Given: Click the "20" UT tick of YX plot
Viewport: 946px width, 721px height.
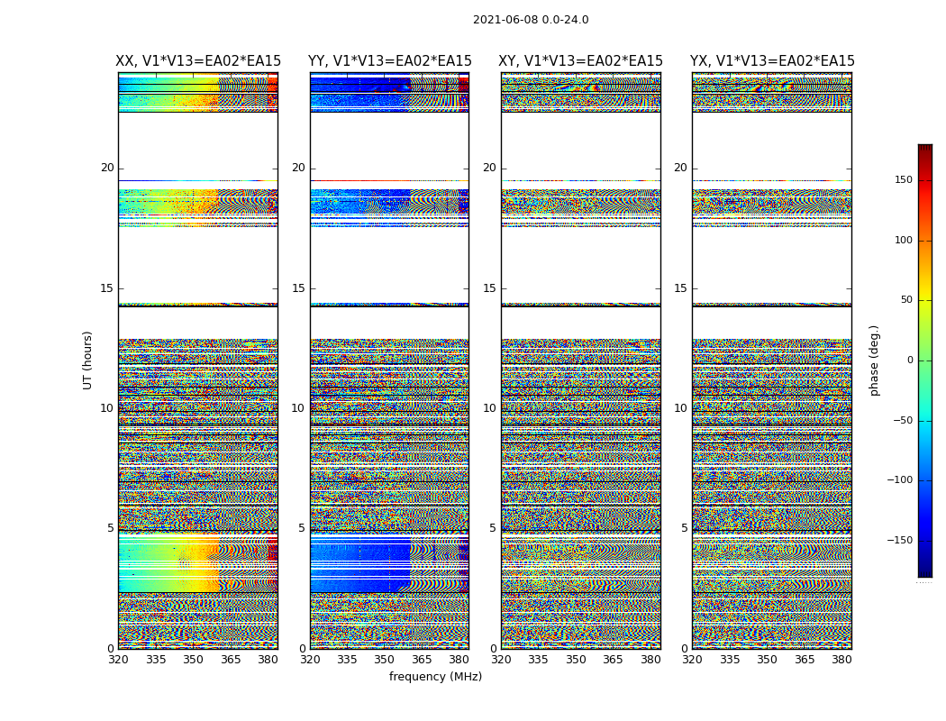Looking at the screenshot, I should coord(681,168).
